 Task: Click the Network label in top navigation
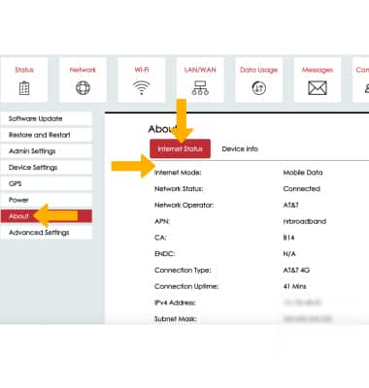[83, 70]
